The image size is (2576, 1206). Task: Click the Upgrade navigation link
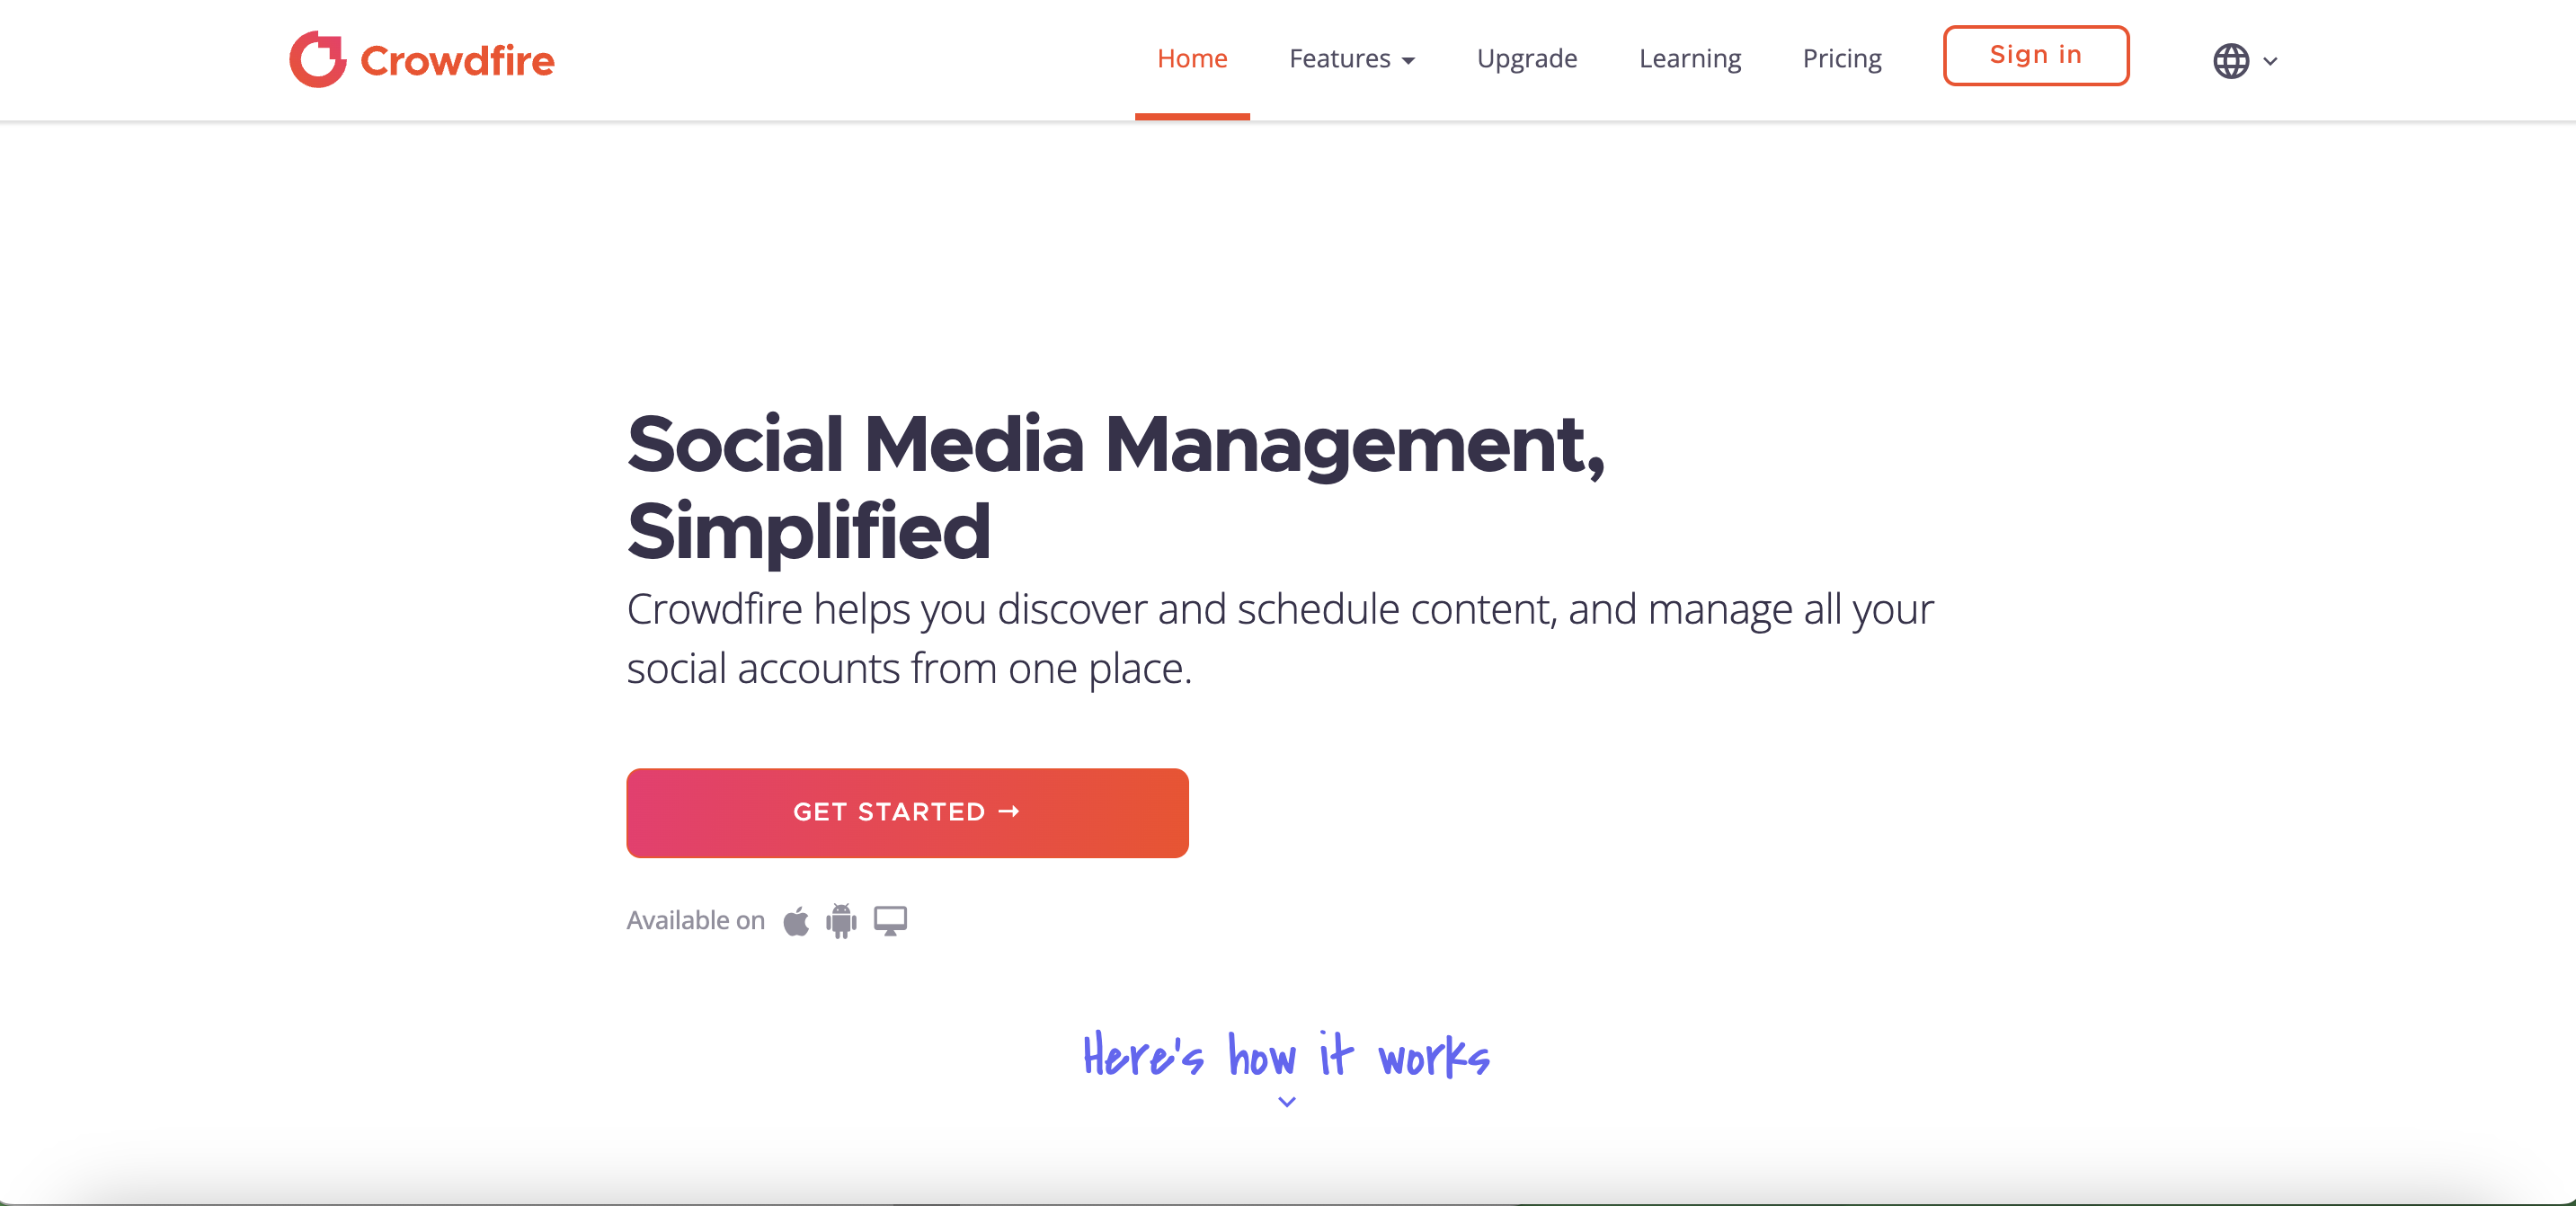(x=1524, y=58)
